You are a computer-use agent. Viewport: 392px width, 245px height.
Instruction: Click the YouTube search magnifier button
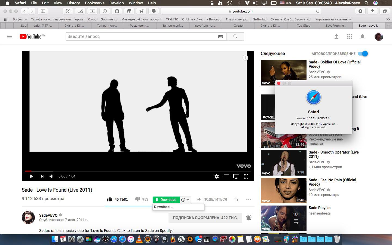point(235,36)
